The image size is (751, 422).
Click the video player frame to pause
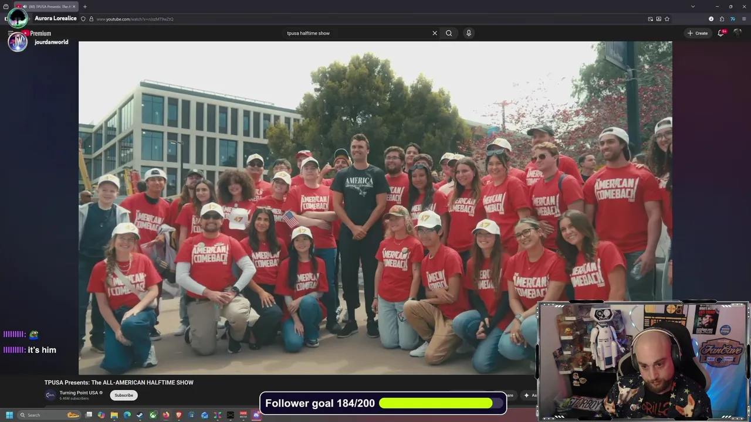(375, 207)
